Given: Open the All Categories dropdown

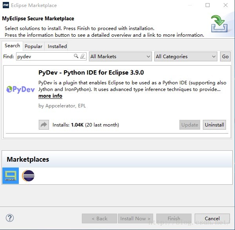Looking at the screenshot, I should tap(186, 57).
